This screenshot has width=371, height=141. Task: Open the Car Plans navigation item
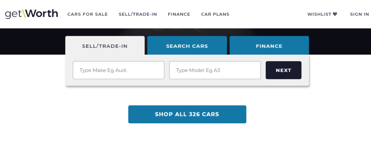pyautogui.click(x=215, y=14)
